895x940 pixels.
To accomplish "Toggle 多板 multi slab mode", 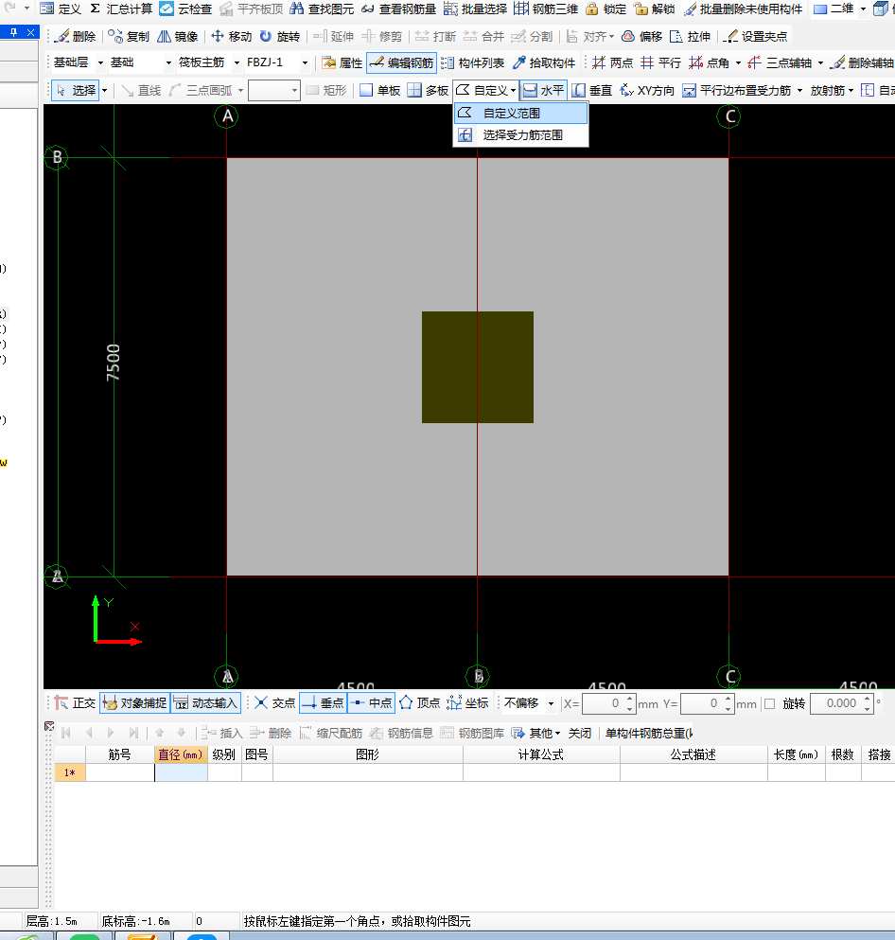I will [x=428, y=91].
